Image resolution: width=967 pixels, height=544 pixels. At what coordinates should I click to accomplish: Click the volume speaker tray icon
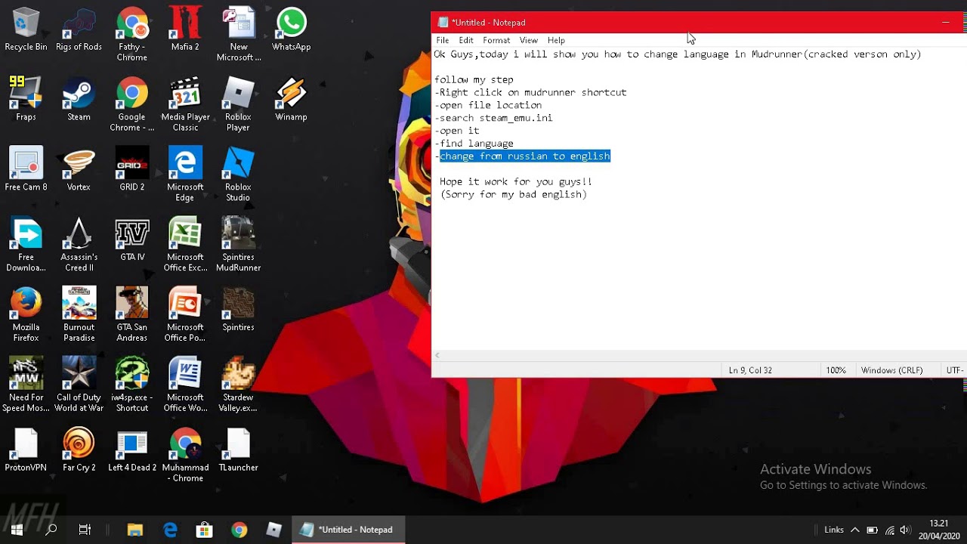point(907,530)
